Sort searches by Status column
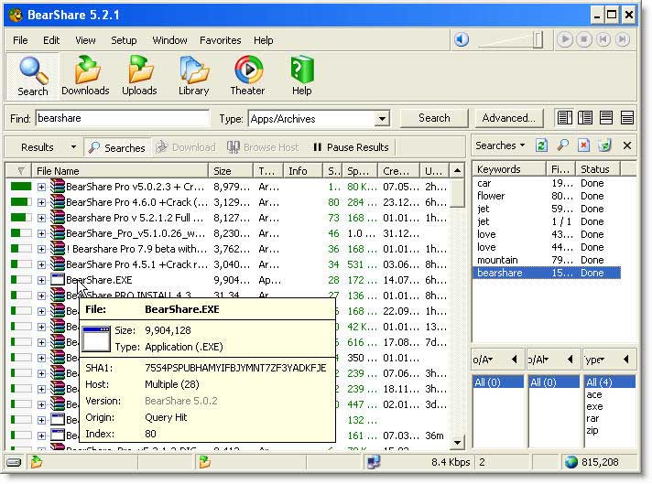This screenshot has width=652, height=484. [597, 169]
